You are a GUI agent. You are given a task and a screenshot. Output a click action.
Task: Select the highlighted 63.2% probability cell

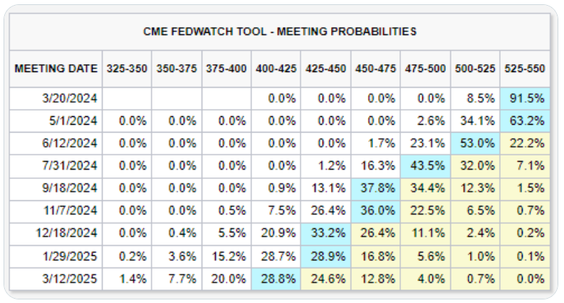[x=526, y=120]
